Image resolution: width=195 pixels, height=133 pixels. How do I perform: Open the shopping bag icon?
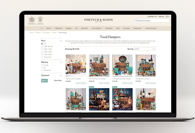point(167,16)
